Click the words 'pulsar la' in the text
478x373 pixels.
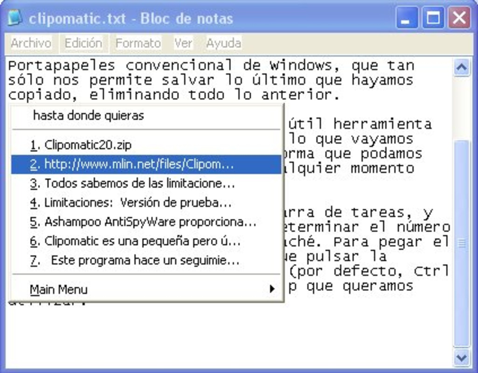click(346, 256)
